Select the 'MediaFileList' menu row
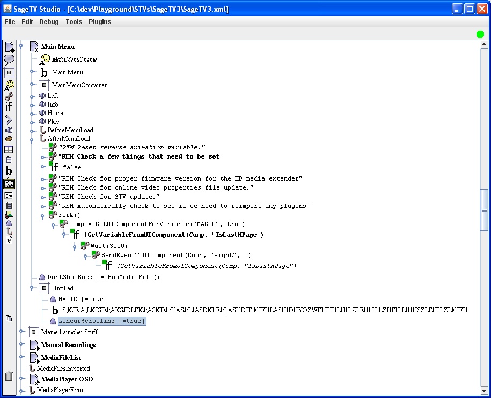Viewport: 491px width, 398px height. click(x=61, y=357)
